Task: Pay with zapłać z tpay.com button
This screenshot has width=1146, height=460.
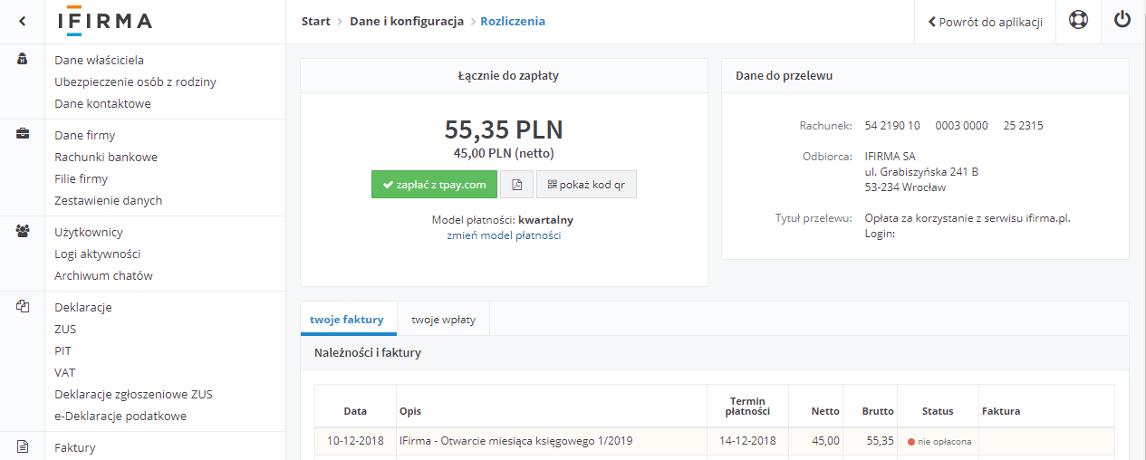Action: 434,184
